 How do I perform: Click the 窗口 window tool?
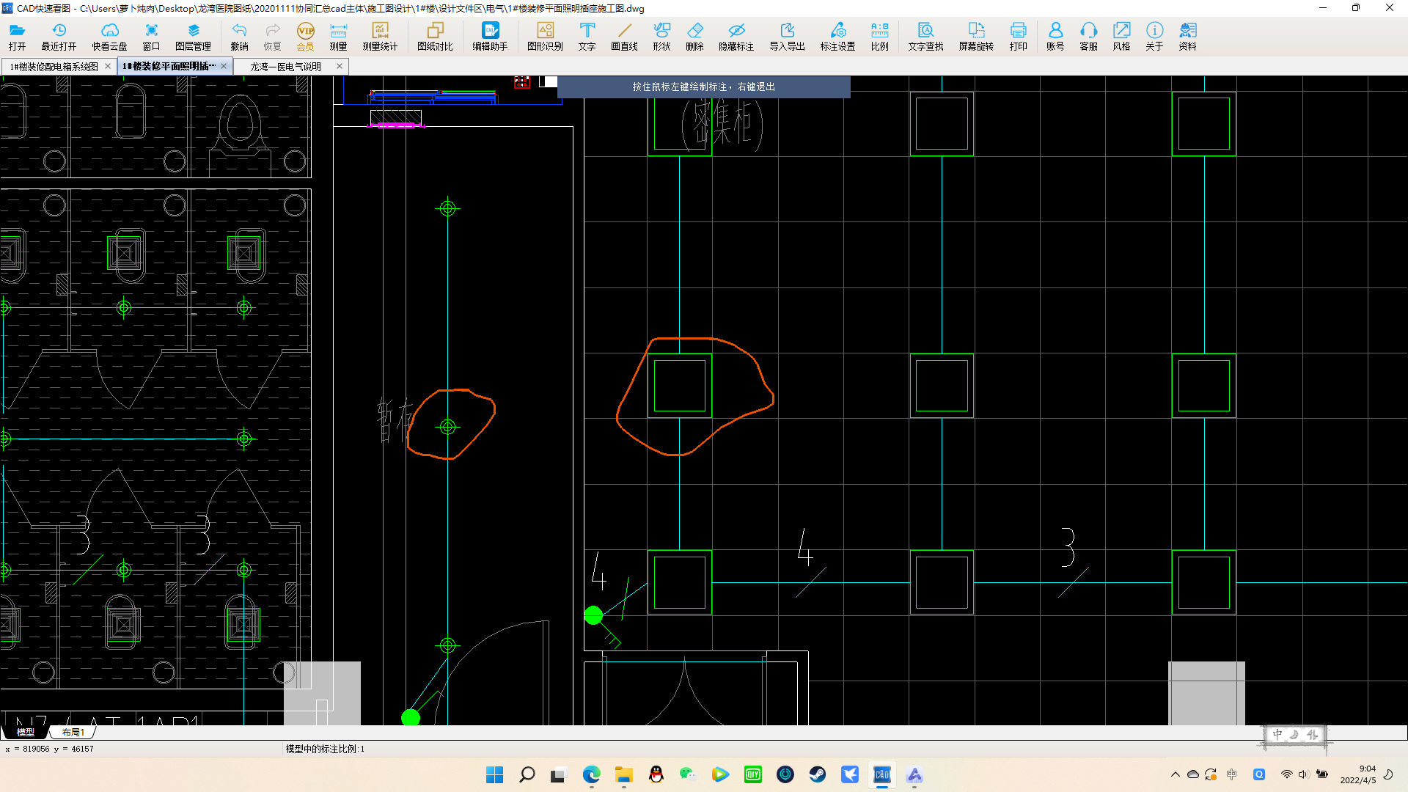pyautogui.click(x=151, y=36)
